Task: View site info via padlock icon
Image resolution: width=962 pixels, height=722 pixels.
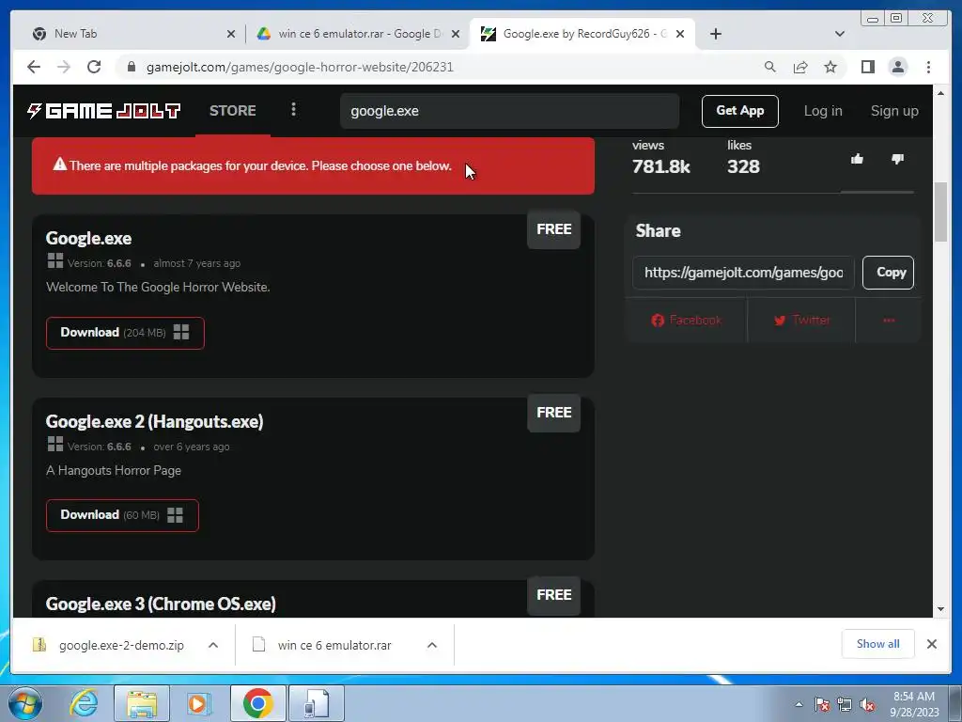Action: click(131, 67)
